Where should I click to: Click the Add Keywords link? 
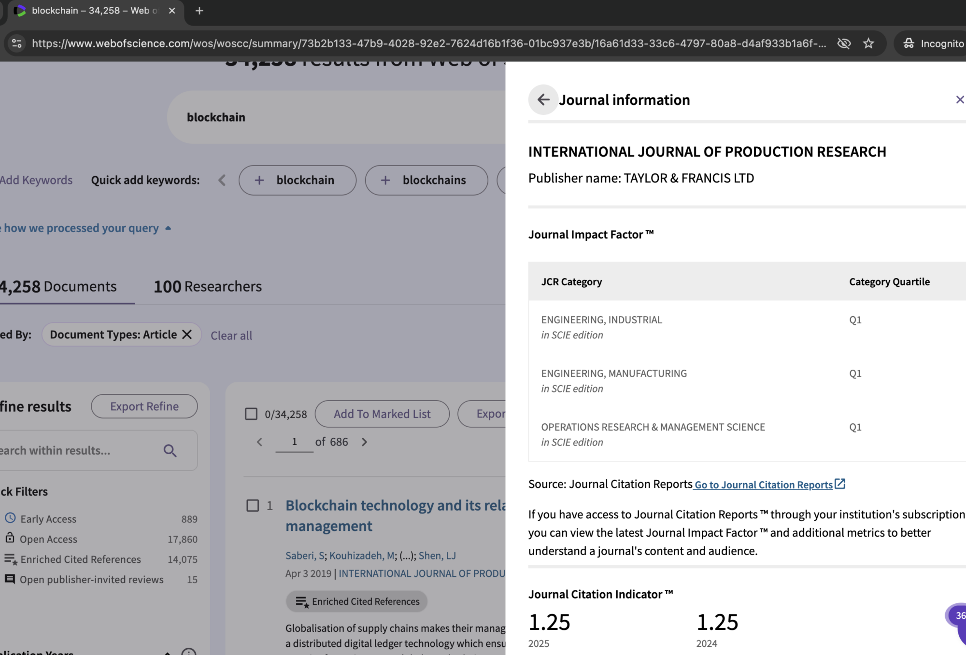pos(36,180)
